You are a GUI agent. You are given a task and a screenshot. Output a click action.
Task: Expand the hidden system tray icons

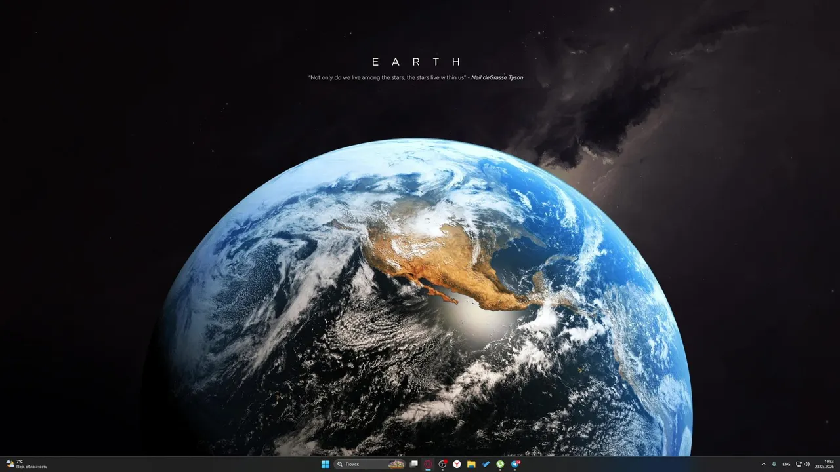[763, 464]
